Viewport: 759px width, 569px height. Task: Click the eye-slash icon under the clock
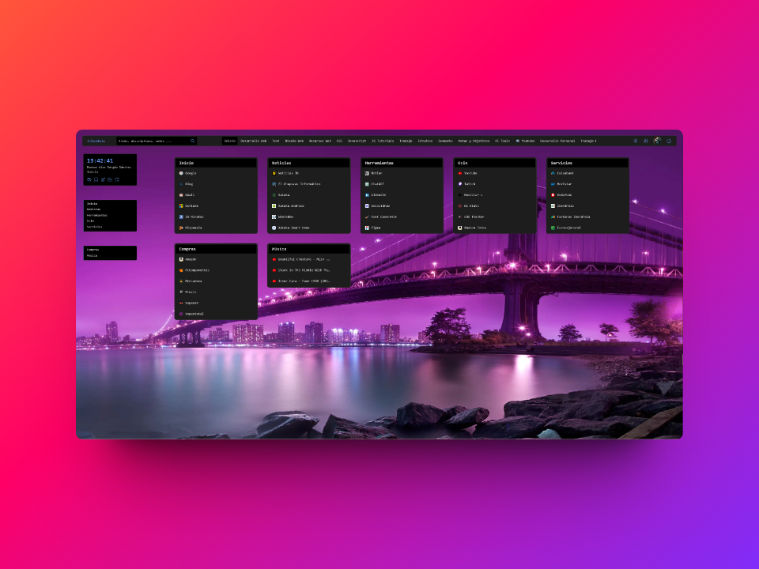click(x=89, y=179)
